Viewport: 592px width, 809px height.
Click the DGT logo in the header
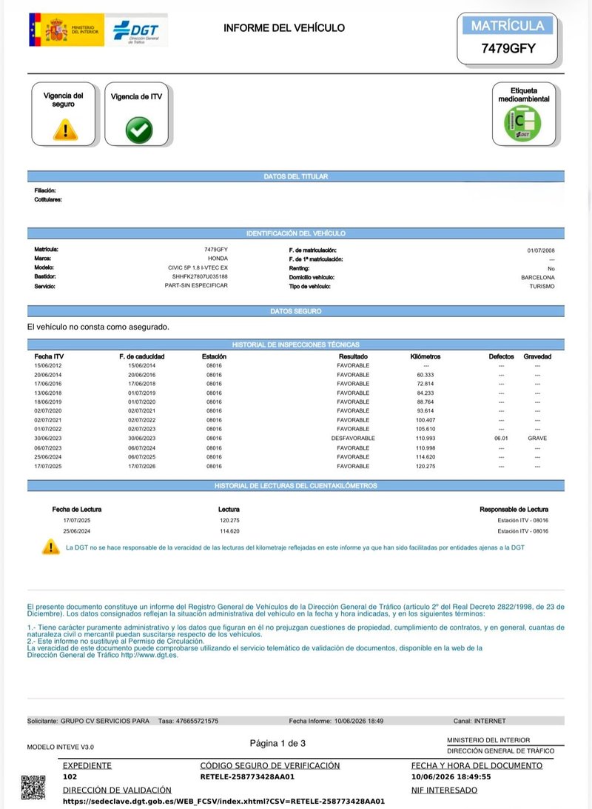137,30
